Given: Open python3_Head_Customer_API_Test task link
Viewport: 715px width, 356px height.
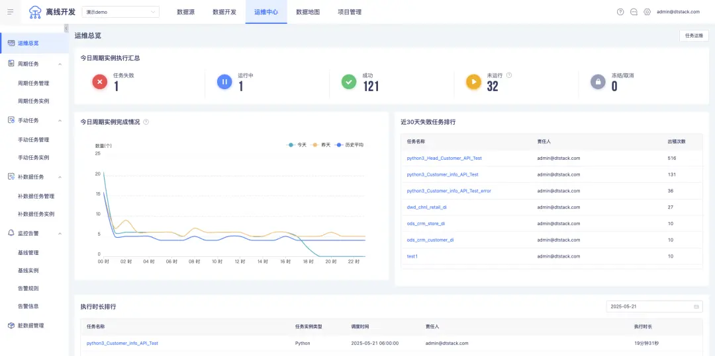Looking at the screenshot, I should 444,159.
